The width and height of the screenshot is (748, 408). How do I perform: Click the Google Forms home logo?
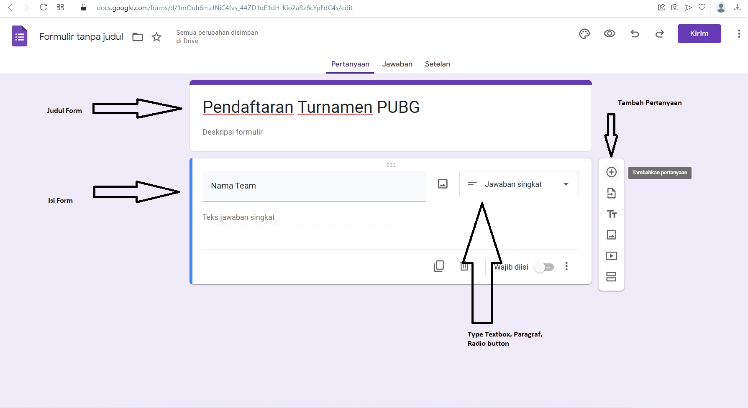[x=20, y=36]
